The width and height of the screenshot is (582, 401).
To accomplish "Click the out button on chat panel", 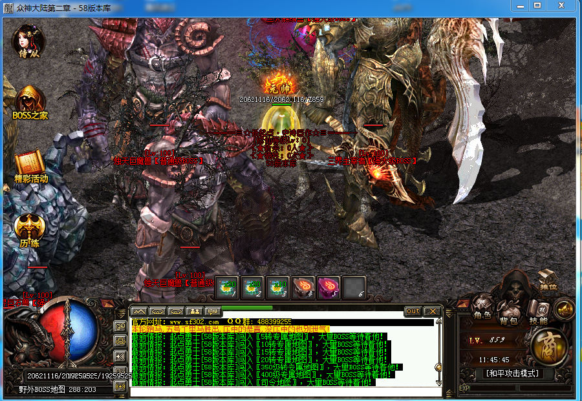I will [413, 311].
